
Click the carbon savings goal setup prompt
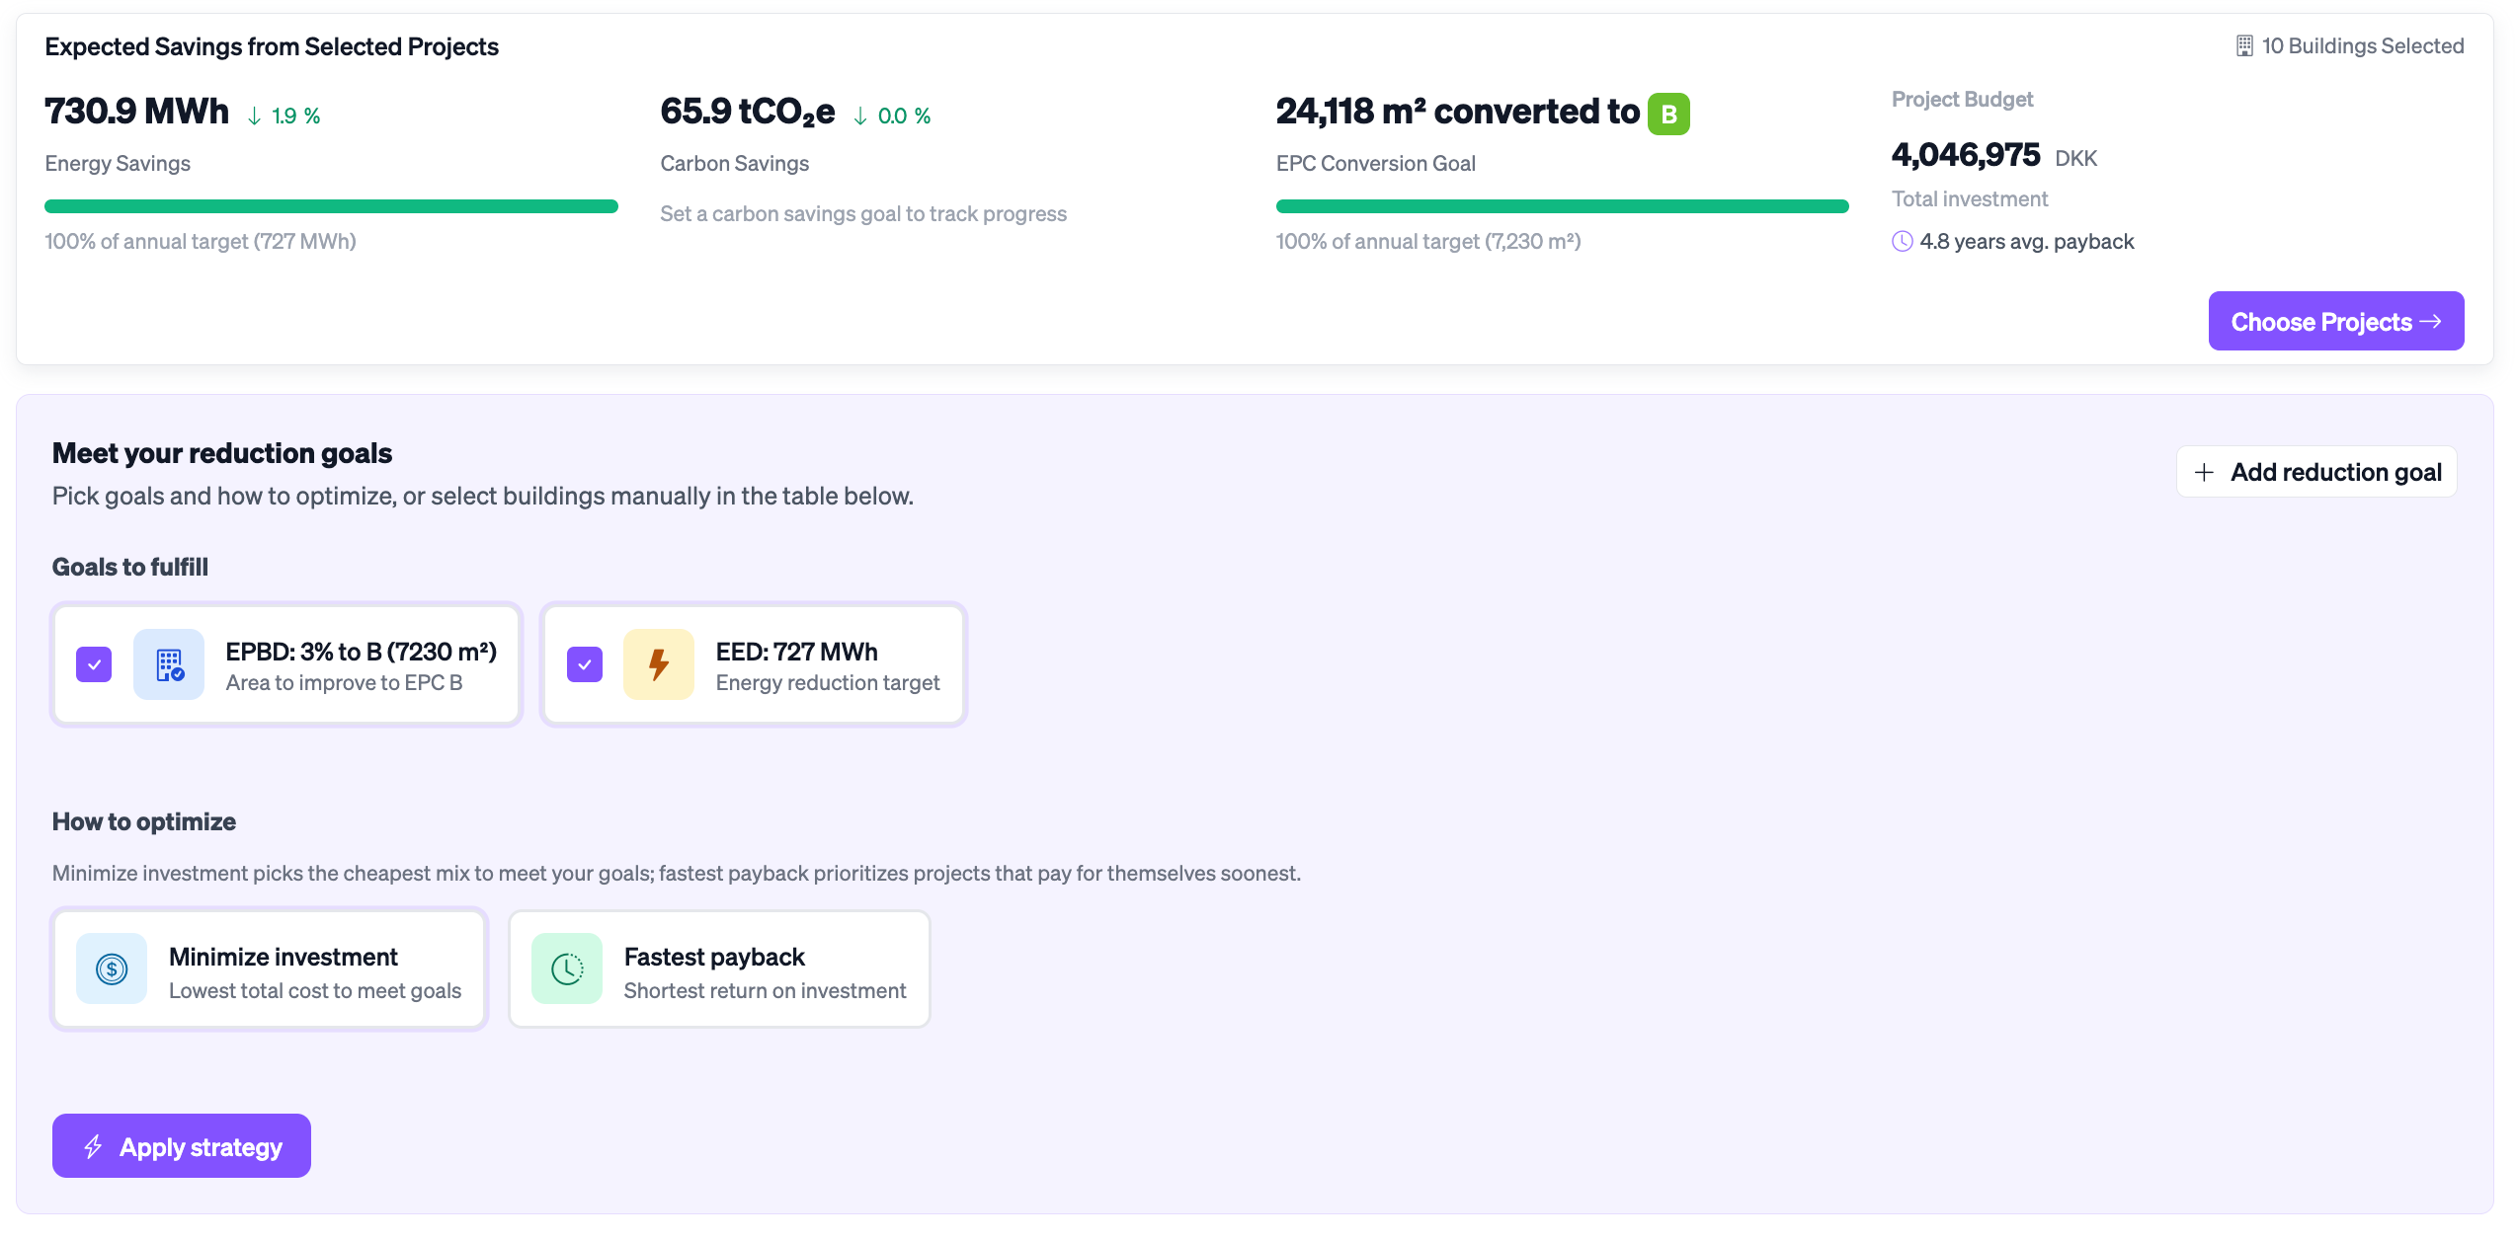[863, 213]
